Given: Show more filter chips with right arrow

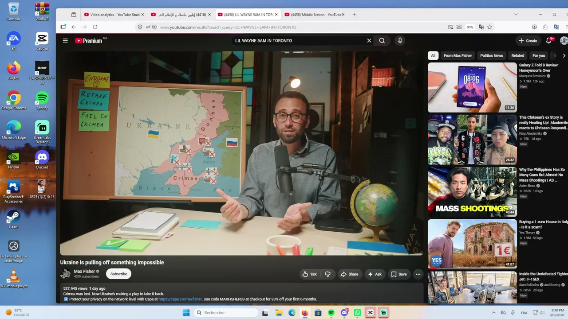Looking at the screenshot, I should tap(564, 55).
